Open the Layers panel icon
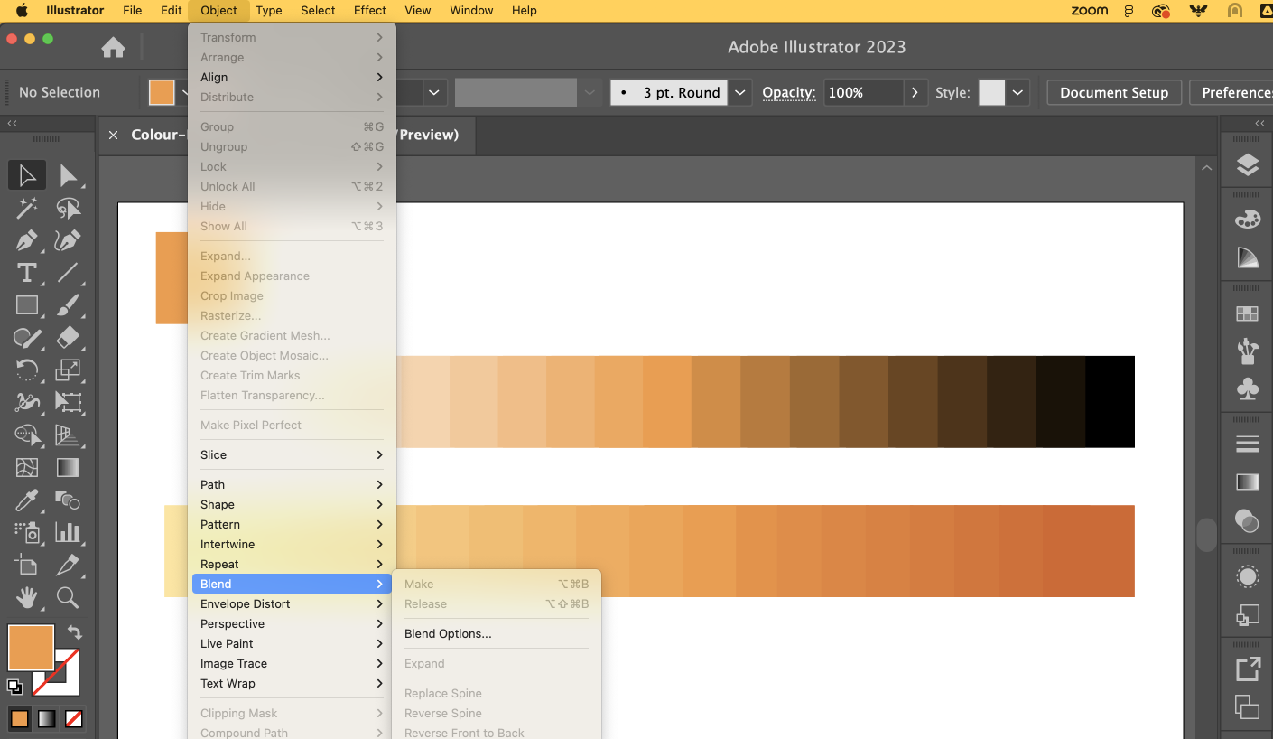This screenshot has height=739, width=1273. pos(1247,164)
